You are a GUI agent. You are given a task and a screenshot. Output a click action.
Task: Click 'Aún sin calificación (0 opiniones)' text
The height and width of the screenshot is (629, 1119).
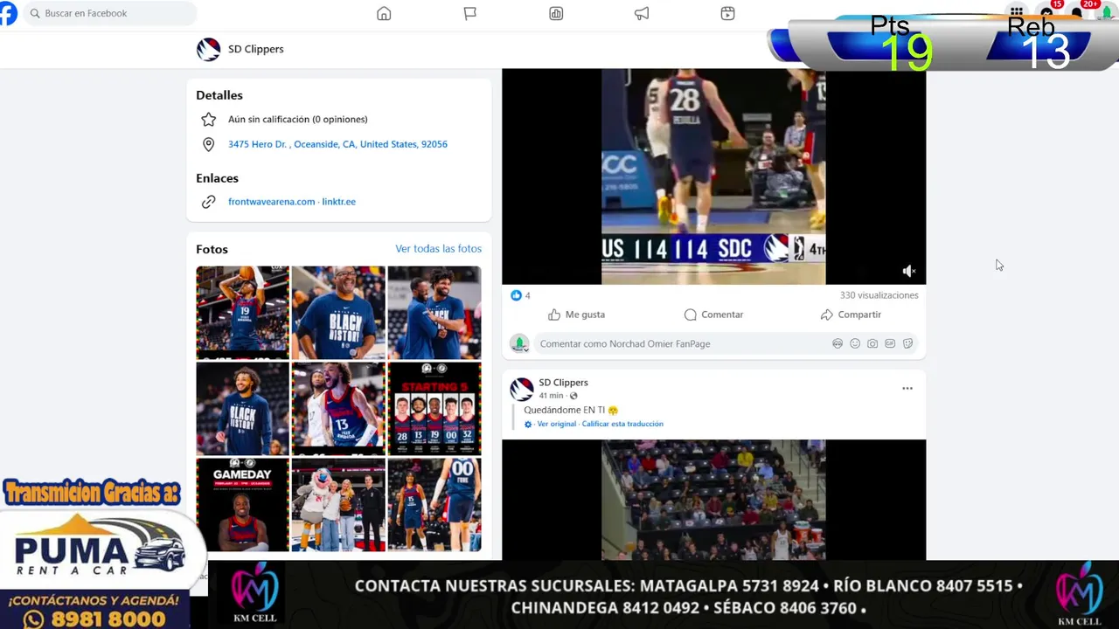point(297,119)
